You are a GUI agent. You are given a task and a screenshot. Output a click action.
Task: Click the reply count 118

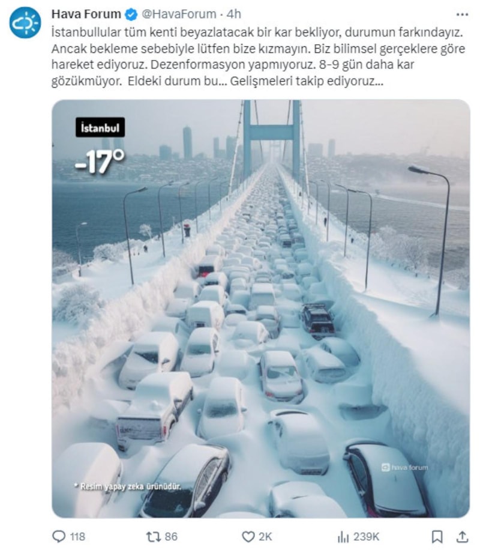pos(77,537)
